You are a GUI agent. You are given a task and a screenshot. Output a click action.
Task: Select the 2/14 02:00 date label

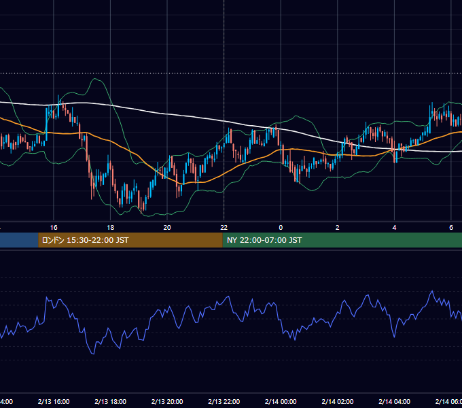point(338,401)
